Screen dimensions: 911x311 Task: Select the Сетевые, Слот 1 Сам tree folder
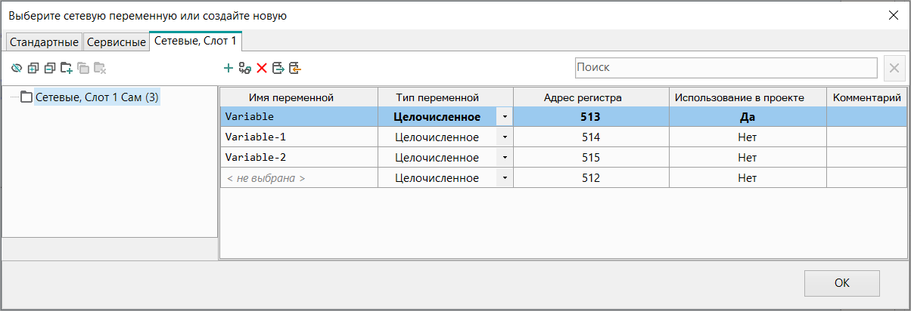pos(96,97)
